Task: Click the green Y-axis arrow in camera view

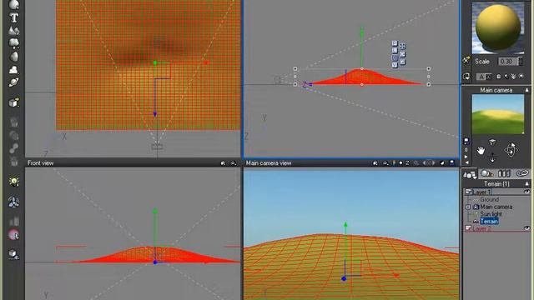Action: tap(345, 225)
